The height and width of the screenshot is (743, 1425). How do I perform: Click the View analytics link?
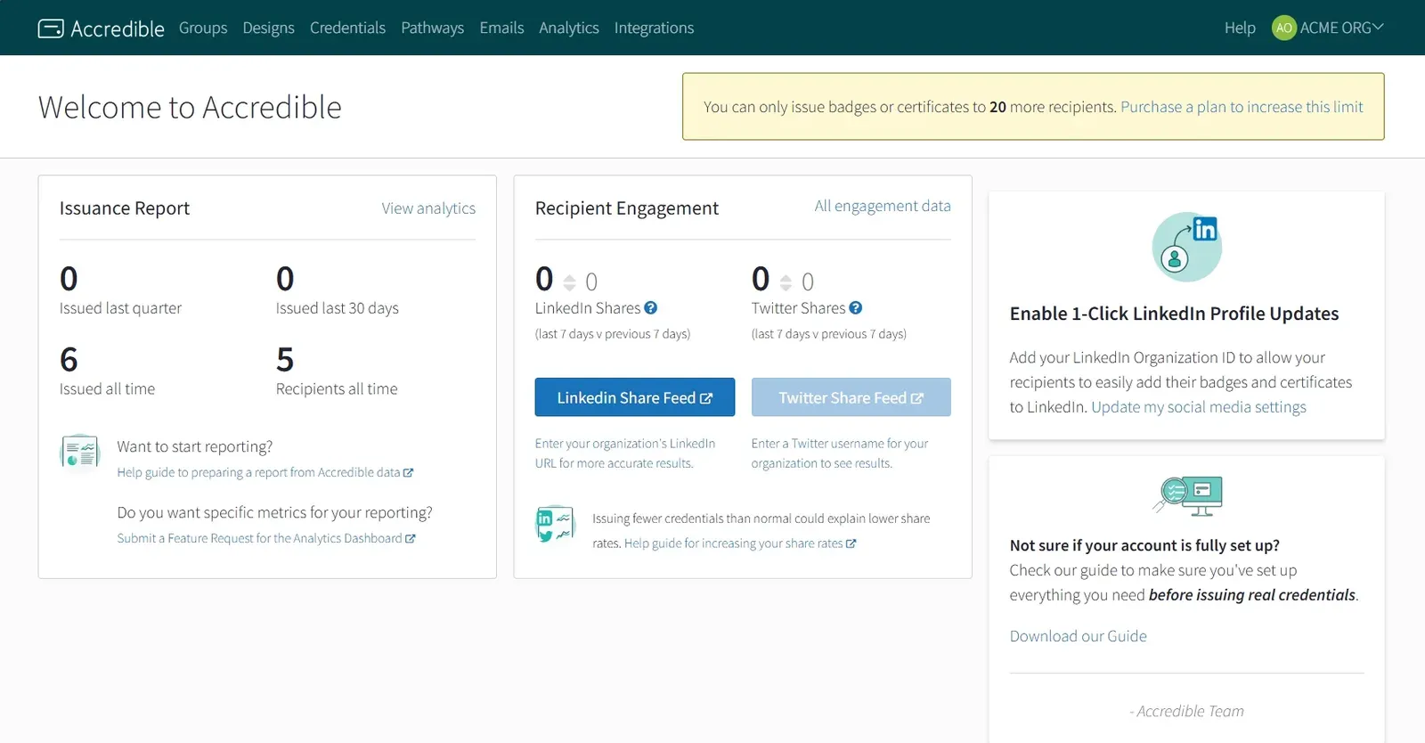(428, 208)
